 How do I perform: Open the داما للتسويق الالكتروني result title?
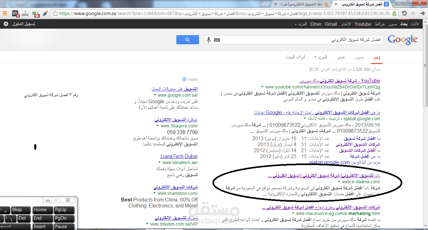[324, 175]
